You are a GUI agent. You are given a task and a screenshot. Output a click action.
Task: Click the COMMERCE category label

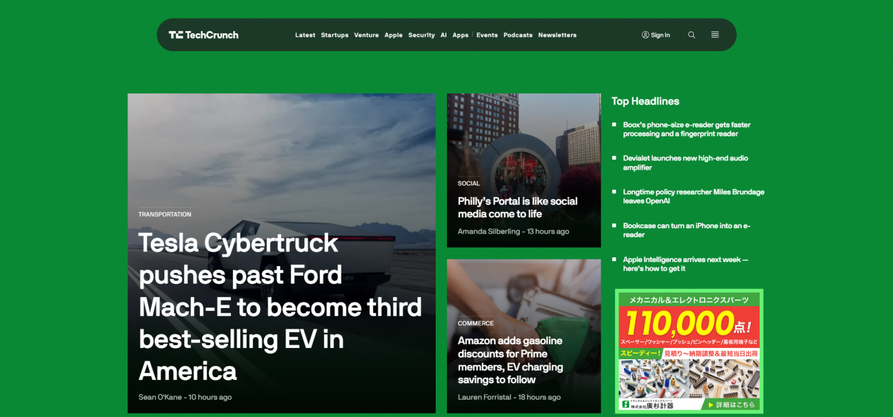point(476,323)
